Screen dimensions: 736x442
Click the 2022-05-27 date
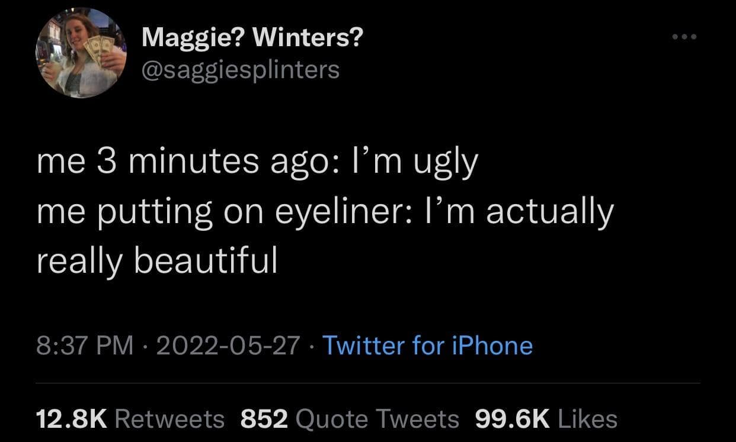[228, 346]
